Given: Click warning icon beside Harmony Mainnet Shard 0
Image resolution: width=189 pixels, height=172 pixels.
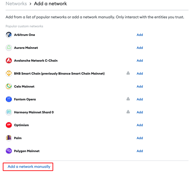Looking at the screenshot, I should [128, 112].
